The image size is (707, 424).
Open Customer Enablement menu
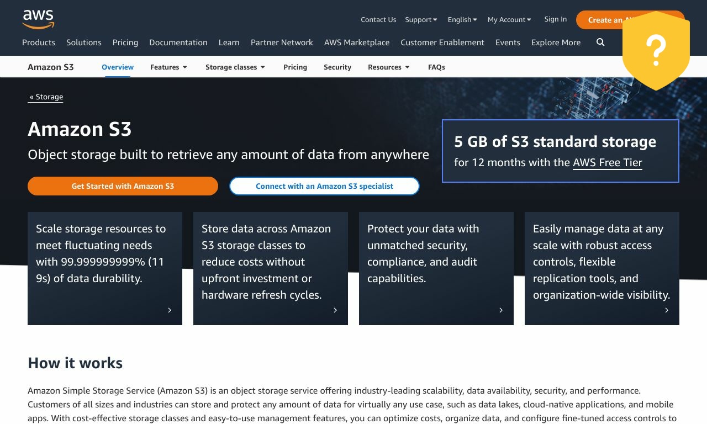point(442,43)
